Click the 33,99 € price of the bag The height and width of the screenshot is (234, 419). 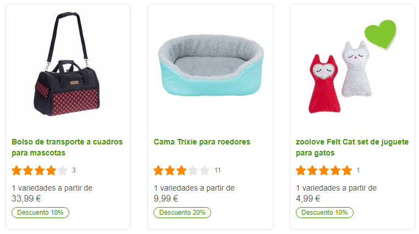(x=26, y=198)
